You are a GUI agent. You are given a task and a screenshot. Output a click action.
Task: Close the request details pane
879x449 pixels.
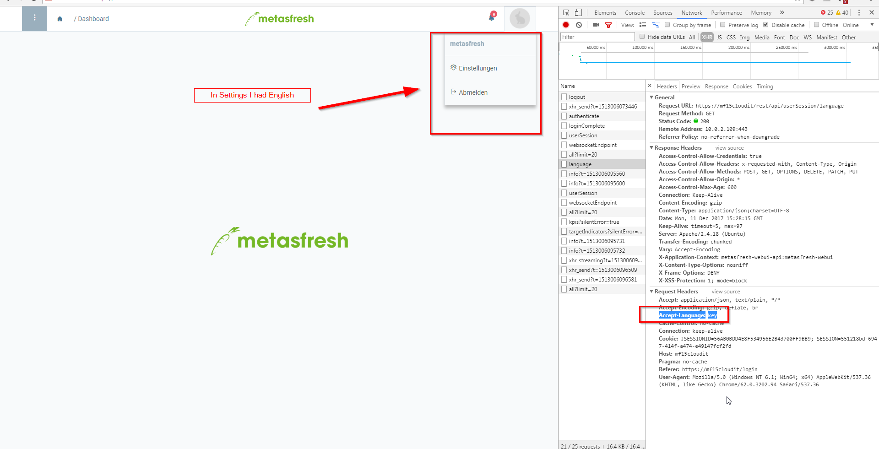coord(650,86)
